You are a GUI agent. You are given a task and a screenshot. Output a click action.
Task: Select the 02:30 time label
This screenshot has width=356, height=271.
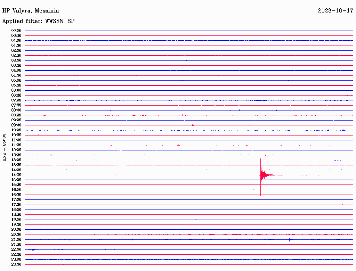click(16, 56)
